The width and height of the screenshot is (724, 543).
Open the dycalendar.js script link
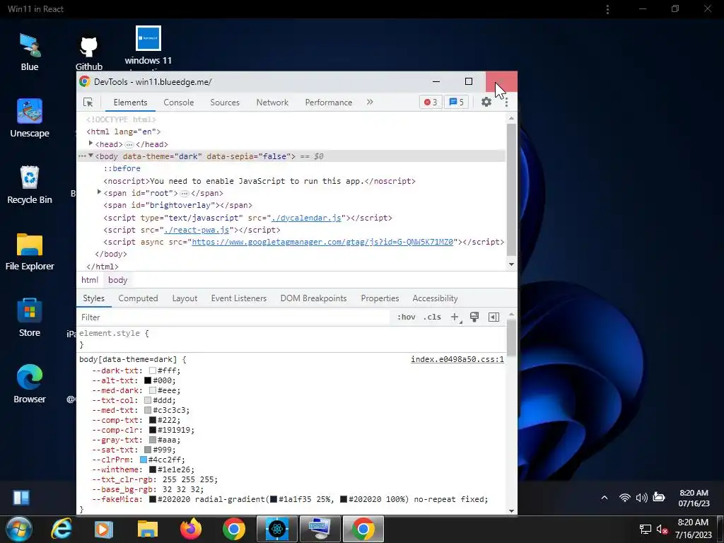307,218
